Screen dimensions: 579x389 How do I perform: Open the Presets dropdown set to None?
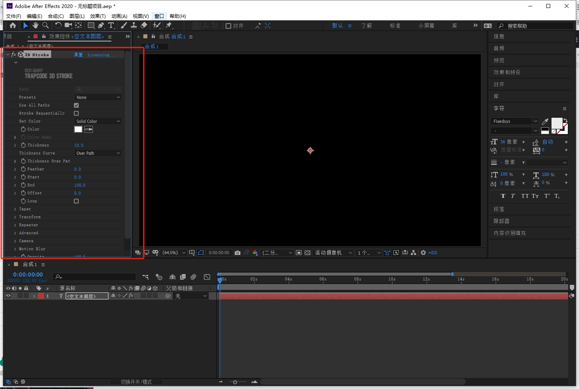click(98, 97)
